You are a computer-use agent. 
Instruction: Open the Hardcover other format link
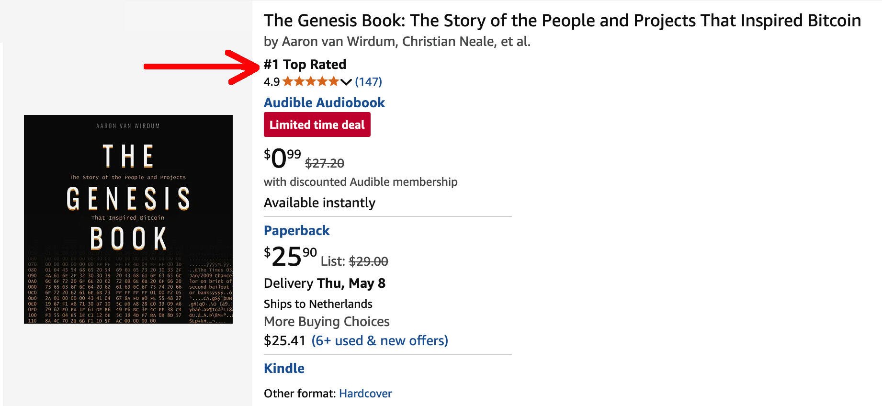coord(365,394)
